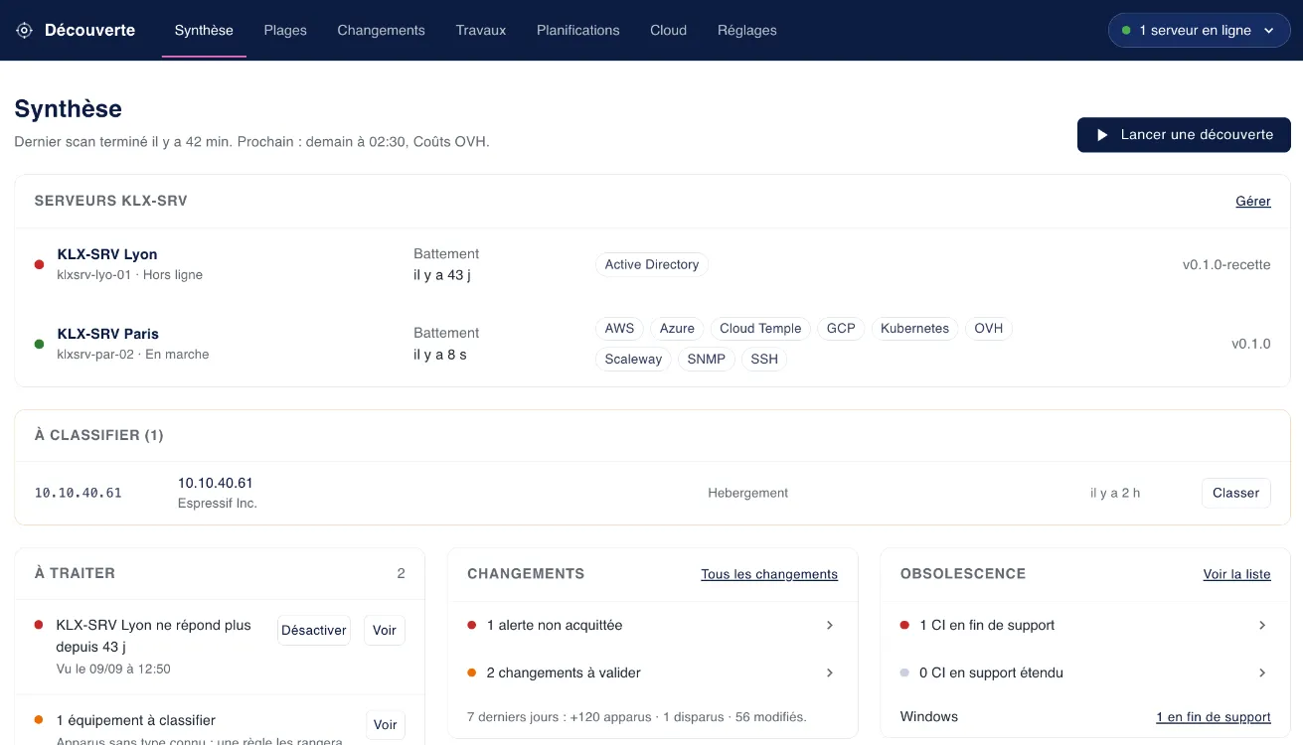Click the KLX-SRV Lyon server name
The image size is (1303, 745).
(x=107, y=254)
